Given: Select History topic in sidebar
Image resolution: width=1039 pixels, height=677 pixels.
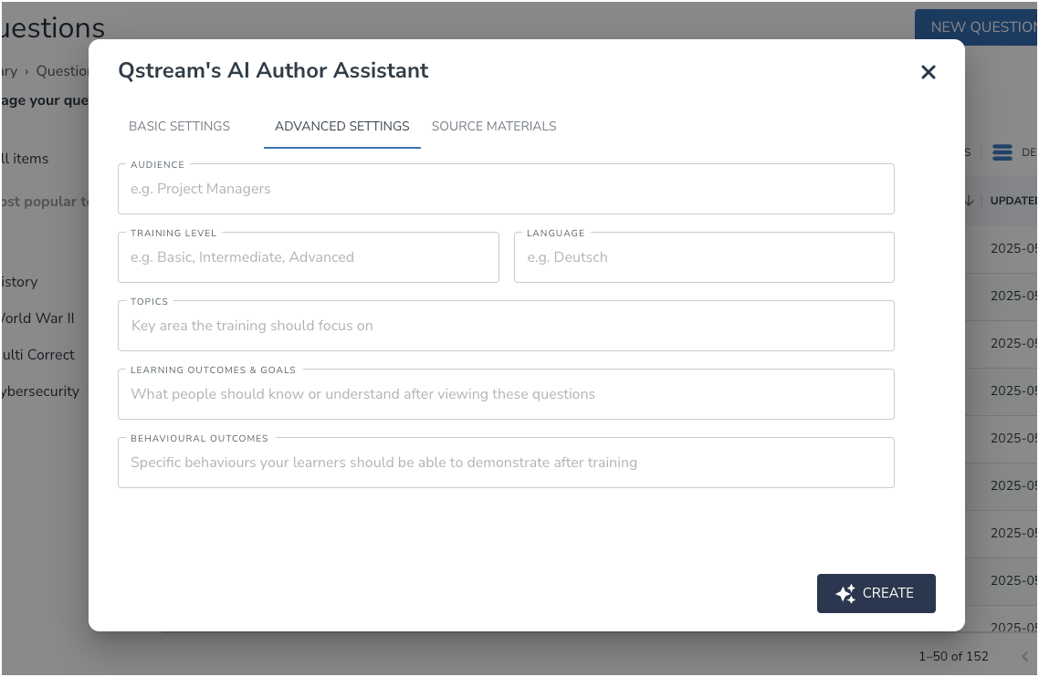Looking at the screenshot, I should point(19,282).
